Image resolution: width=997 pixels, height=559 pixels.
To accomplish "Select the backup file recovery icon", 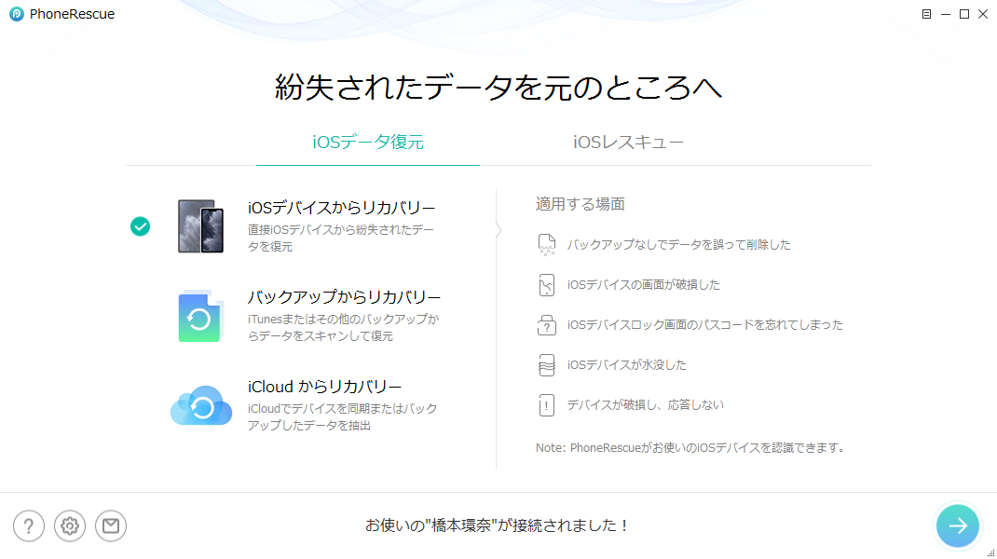I will pyautogui.click(x=201, y=316).
